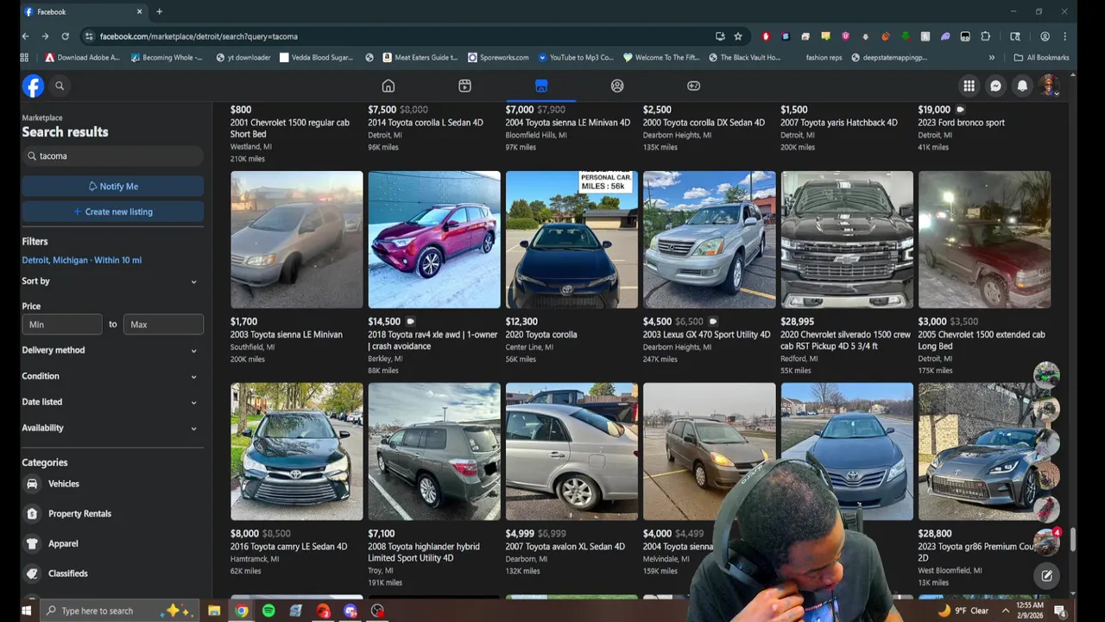Image resolution: width=1105 pixels, height=622 pixels.
Task: Click the tacoma search field
Action: 113,155
